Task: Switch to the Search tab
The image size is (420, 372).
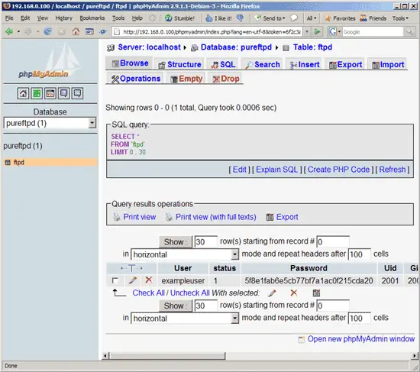Action: point(263,65)
